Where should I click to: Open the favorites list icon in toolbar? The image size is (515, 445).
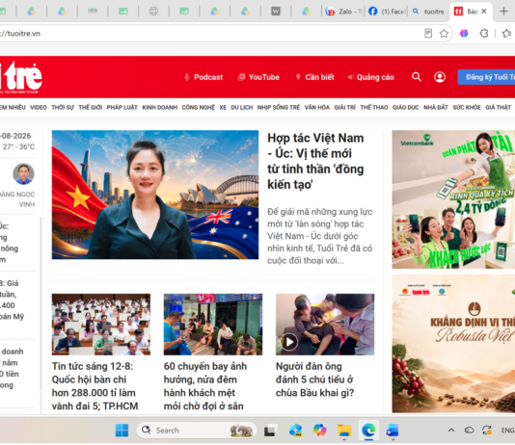click(x=506, y=34)
